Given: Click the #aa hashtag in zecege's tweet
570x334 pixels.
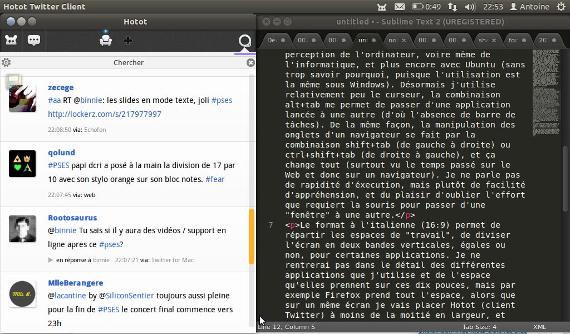Looking at the screenshot, I should pyautogui.click(x=54, y=100).
